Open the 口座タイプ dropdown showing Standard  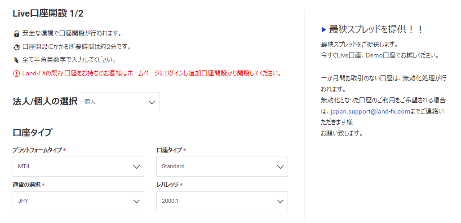pyautogui.click(x=222, y=166)
